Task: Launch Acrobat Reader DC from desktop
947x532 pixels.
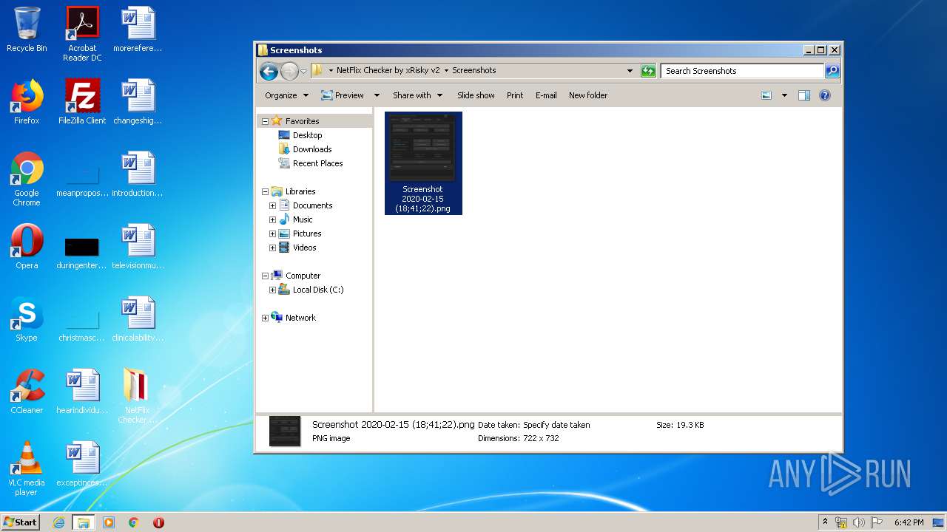Action: (x=82, y=34)
